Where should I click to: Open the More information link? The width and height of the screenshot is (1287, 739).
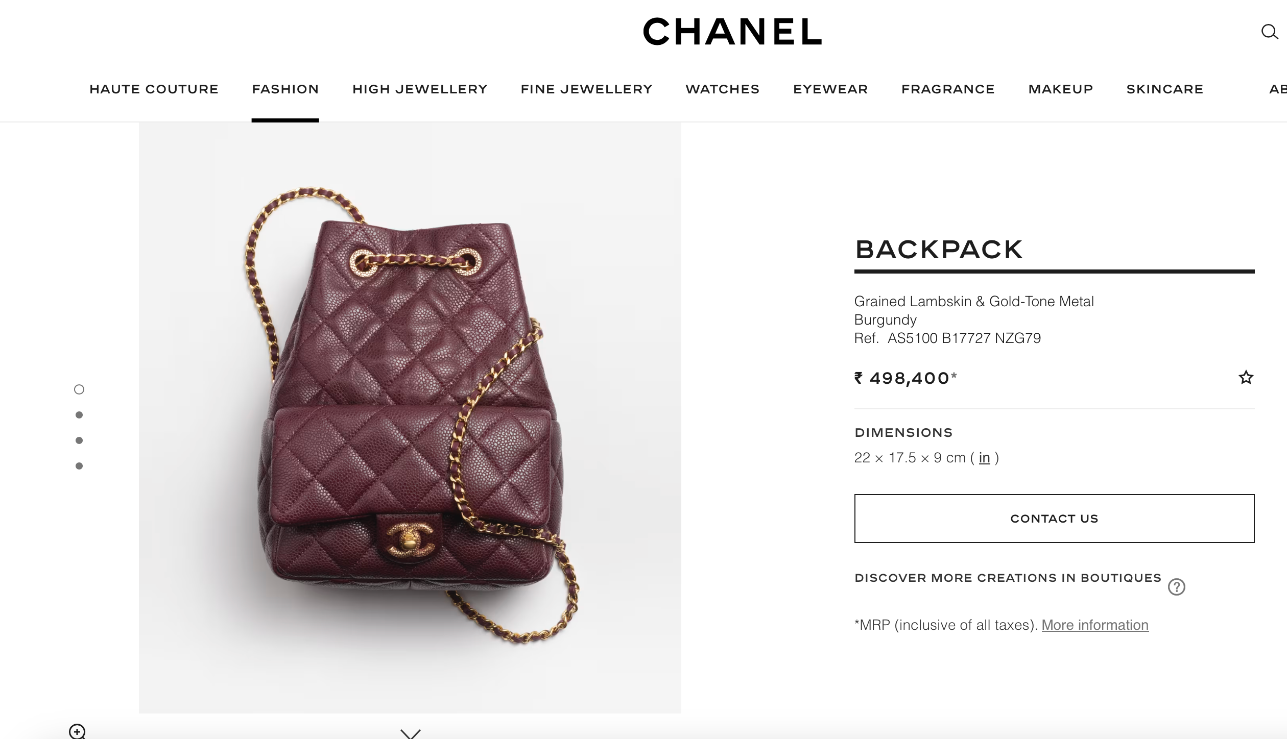click(x=1095, y=625)
